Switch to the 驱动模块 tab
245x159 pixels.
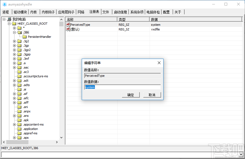coord(20,12)
